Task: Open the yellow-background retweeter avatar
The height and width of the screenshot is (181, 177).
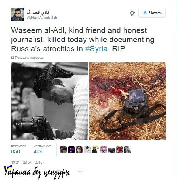Action: pos(96,150)
